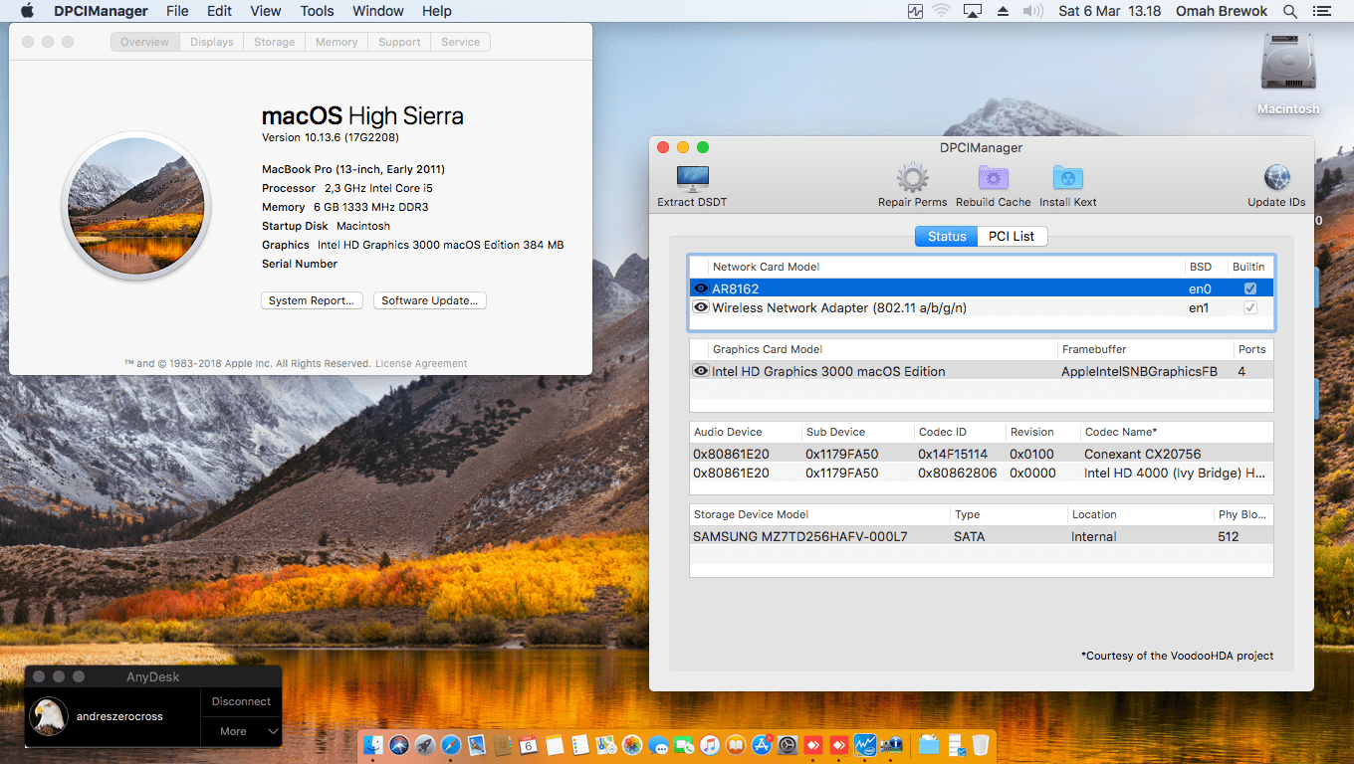Screen dimensions: 1354x764
Task: Open Reminders list icon in Dock
Action: (580, 745)
